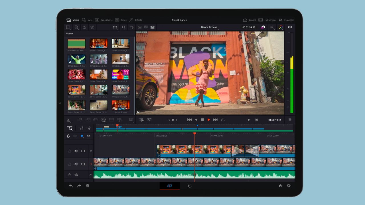
Task: Switch to the Color page icon
Action: 190,186
